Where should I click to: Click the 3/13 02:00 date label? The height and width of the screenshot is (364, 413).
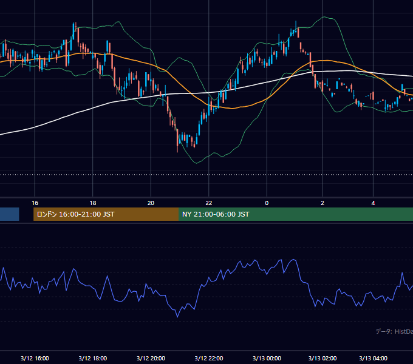point(323,358)
